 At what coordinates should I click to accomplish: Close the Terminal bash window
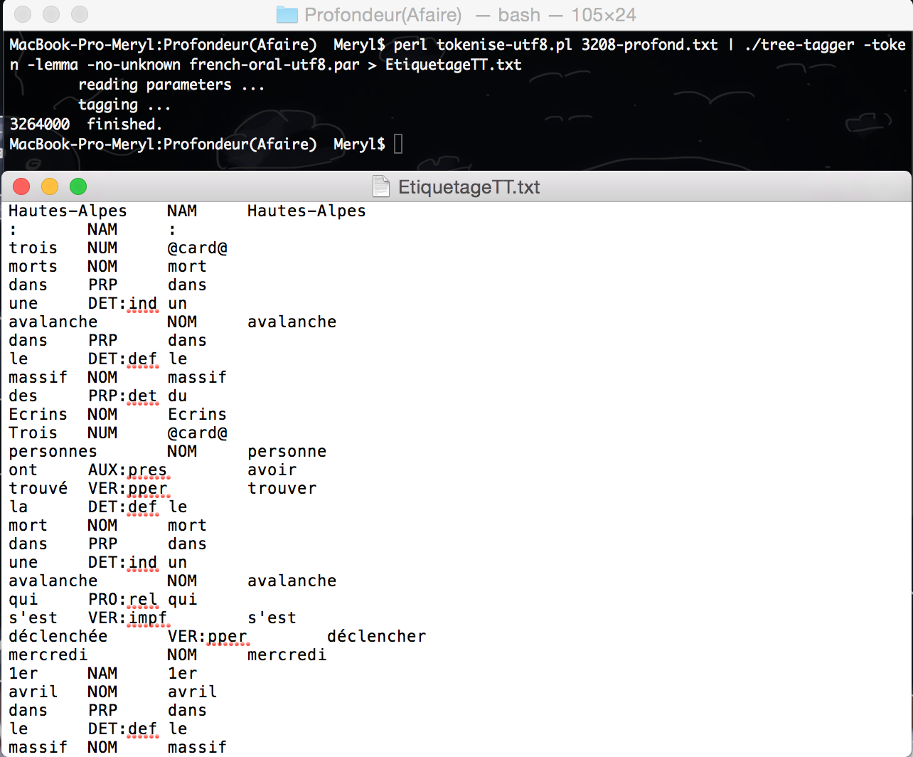coord(23,14)
